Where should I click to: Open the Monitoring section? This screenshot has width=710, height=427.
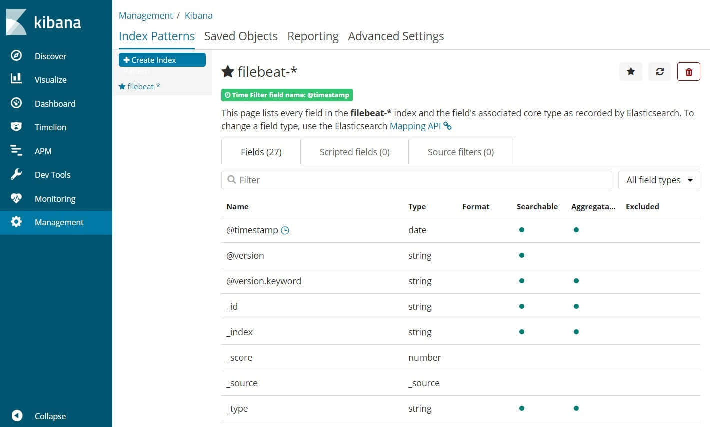[x=55, y=198]
